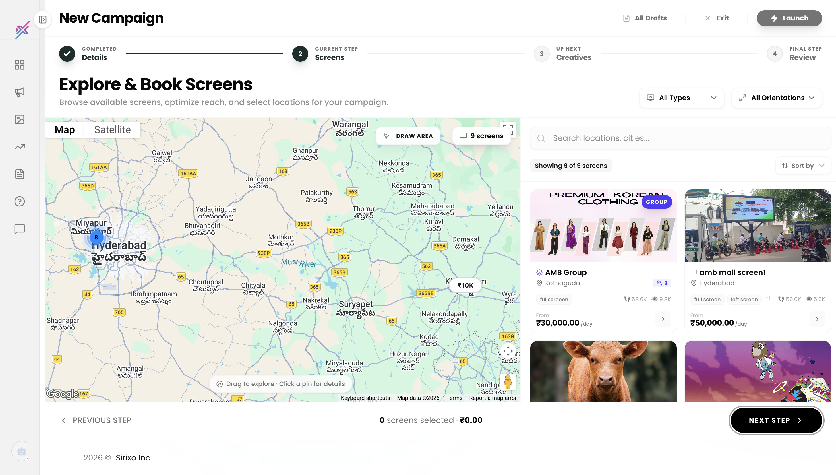Select the Map view tab

(65, 129)
